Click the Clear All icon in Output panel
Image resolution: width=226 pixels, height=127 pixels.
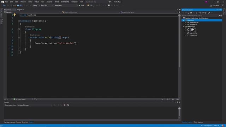65,105
